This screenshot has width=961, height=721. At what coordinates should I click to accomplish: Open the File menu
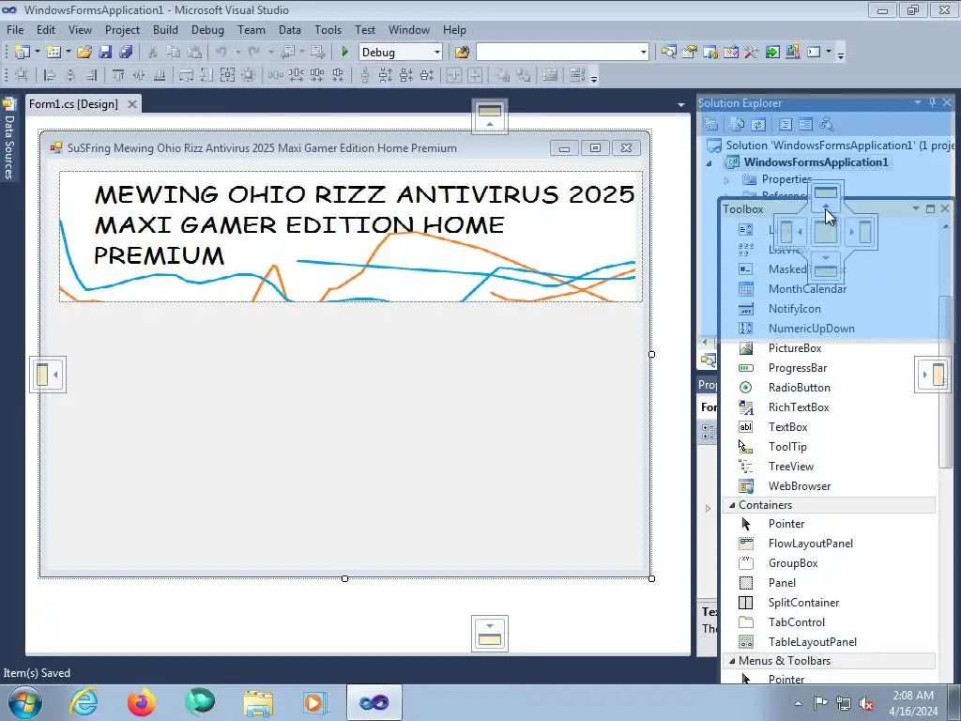pos(15,29)
